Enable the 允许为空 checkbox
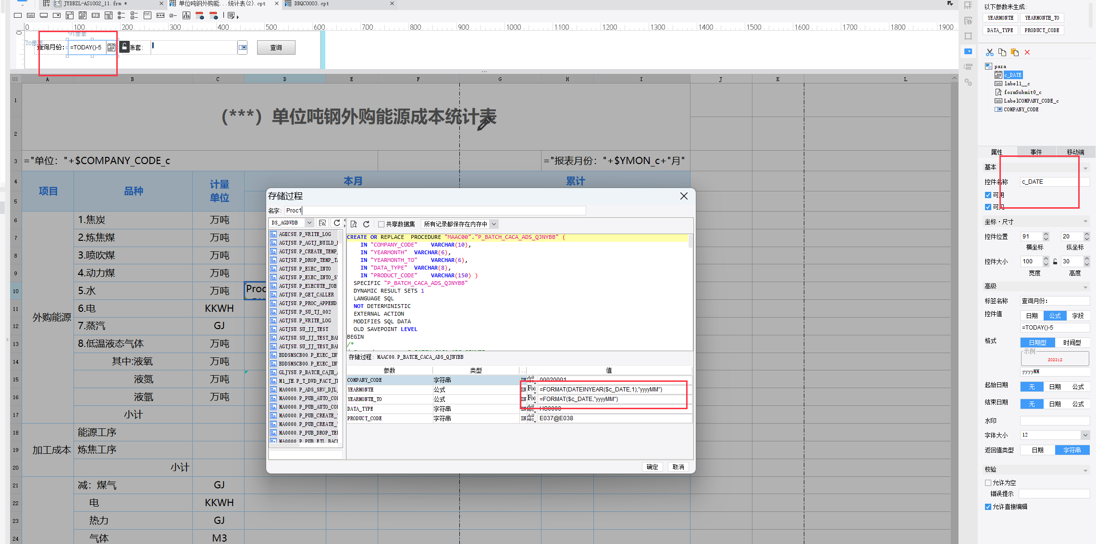 988,483
